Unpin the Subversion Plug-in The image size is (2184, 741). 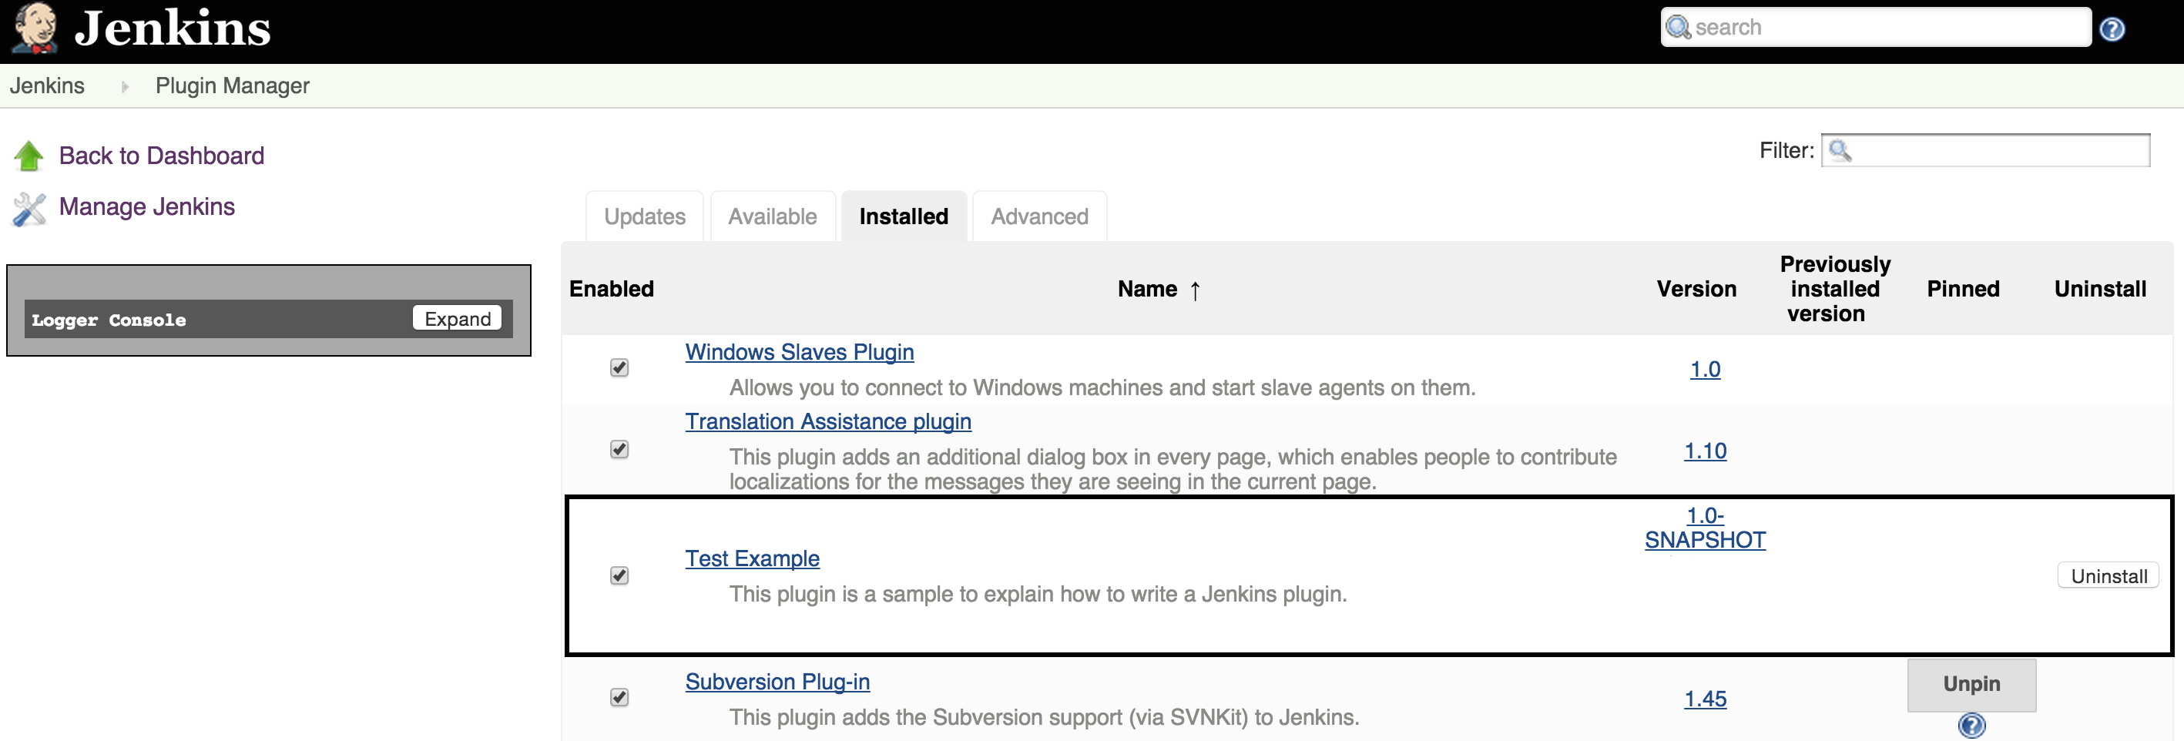coord(1971,684)
